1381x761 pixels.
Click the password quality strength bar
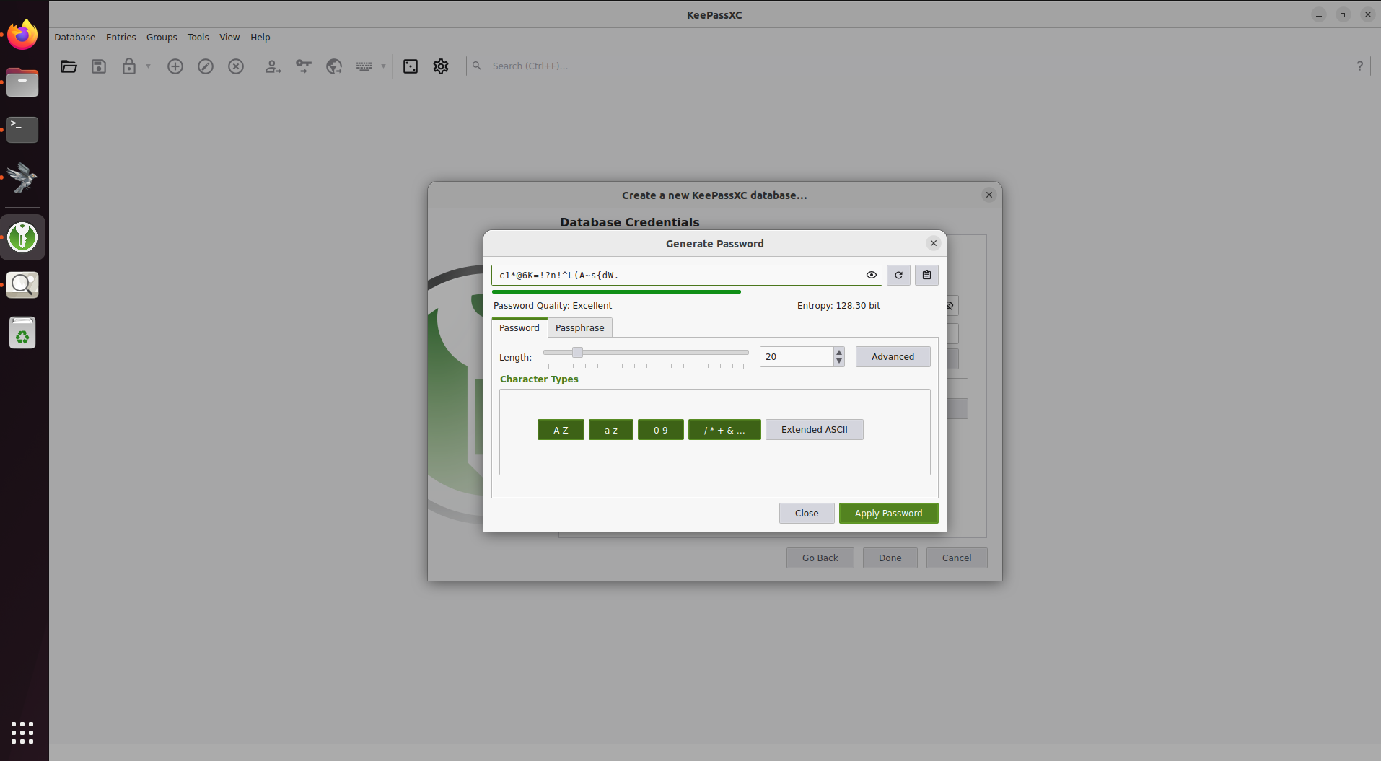click(616, 291)
